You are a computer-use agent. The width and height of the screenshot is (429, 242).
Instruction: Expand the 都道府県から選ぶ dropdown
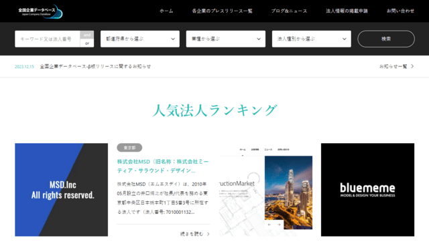(140, 39)
